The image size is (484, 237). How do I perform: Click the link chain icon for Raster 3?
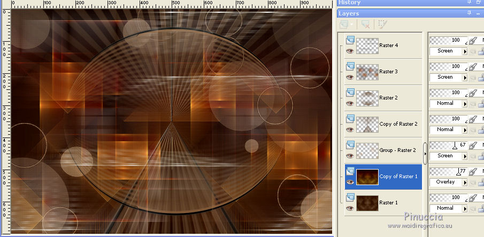(x=472, y=67)
